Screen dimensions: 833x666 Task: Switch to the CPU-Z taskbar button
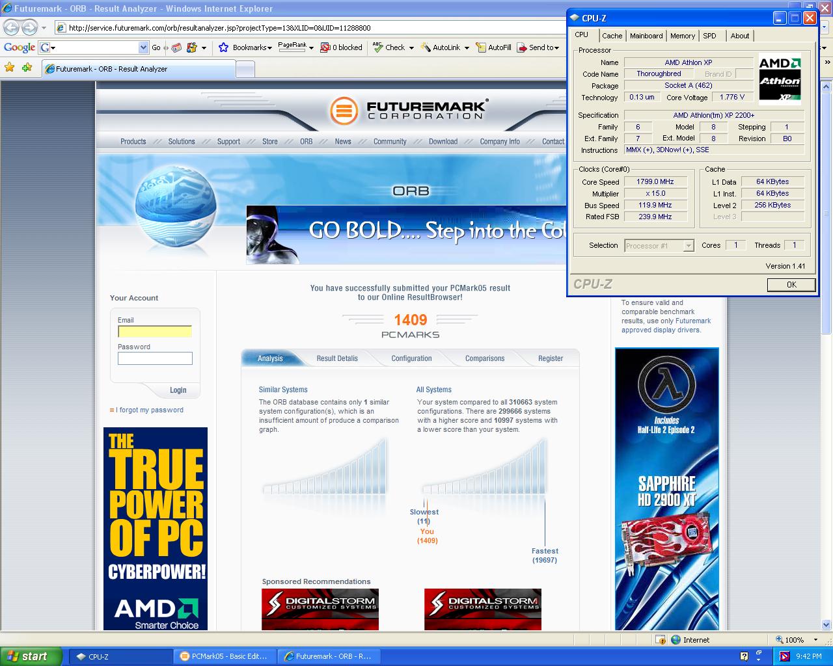[120, 656]
